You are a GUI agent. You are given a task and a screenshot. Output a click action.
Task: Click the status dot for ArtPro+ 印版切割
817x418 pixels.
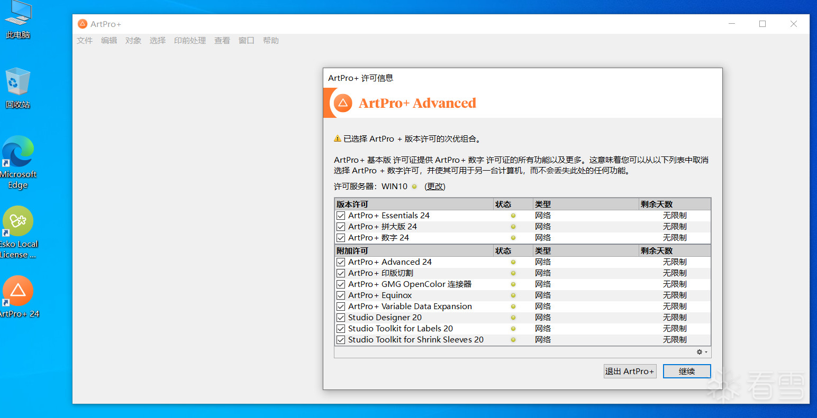(x=513, y=273)
